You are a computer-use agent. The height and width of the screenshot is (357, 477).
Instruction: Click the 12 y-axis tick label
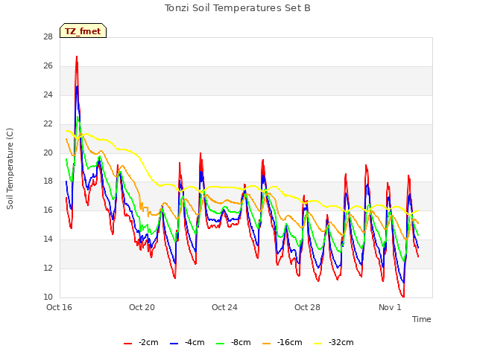(x=48, y=268)
